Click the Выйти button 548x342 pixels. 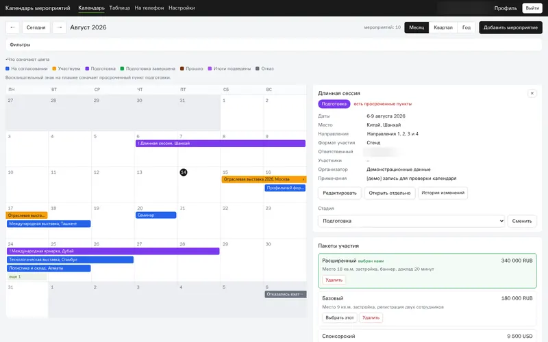tap(532, 8)
